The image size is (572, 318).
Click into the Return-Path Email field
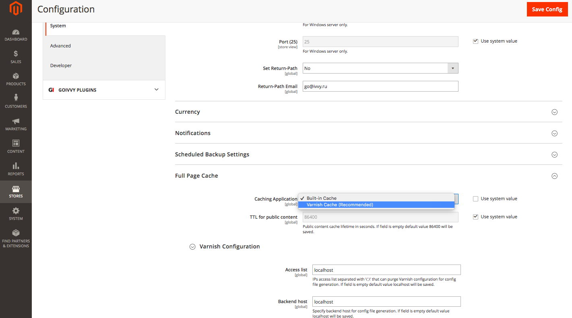click(x=380, y=86)
